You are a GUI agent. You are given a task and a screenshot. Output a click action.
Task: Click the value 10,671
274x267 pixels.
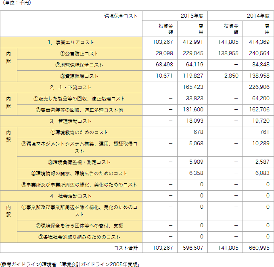(x=164, y=76)
